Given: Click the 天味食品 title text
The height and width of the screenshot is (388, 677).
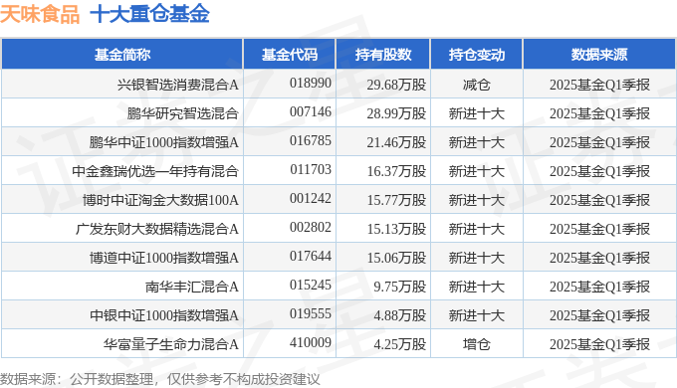Looking at the screenshot, I should tap(40, 14).
